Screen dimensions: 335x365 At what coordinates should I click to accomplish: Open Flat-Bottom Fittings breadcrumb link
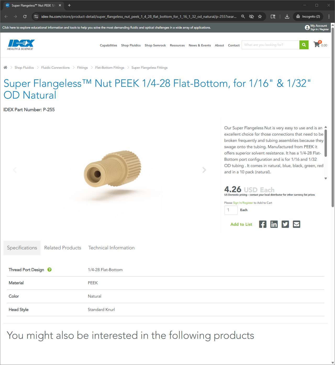tap(110, 68)
